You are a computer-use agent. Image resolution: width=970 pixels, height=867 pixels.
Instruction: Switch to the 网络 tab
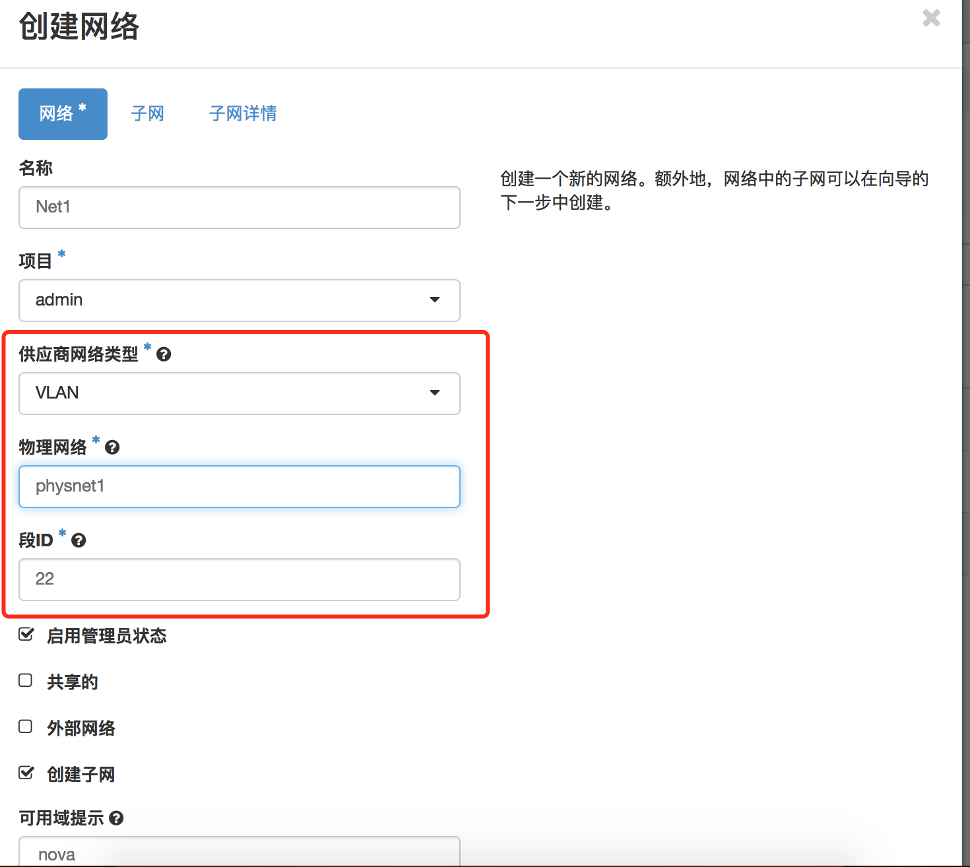pos(63,113)
